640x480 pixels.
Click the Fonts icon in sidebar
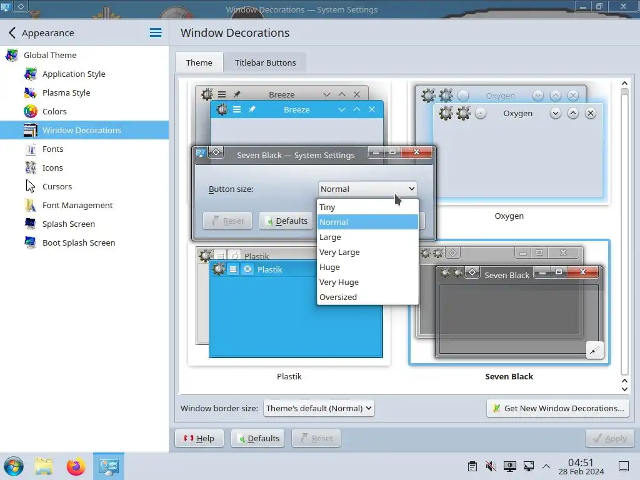click(x=30, y=149)
